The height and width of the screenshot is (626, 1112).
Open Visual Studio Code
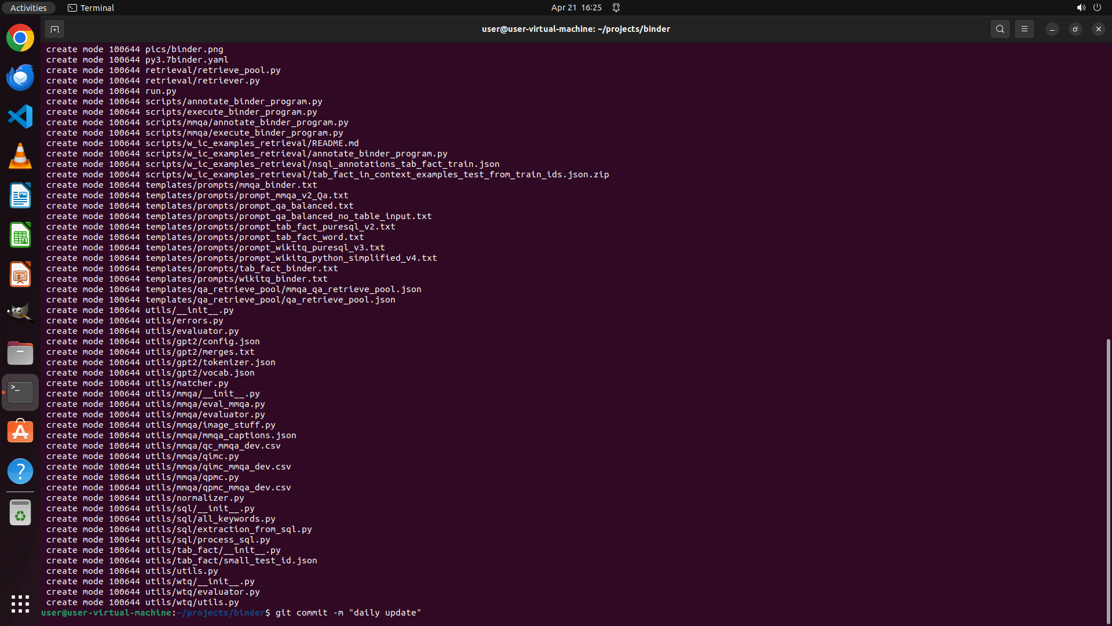coord(20,117)
